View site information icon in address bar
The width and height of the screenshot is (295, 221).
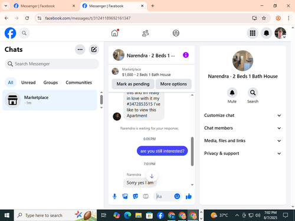point(40,18)
